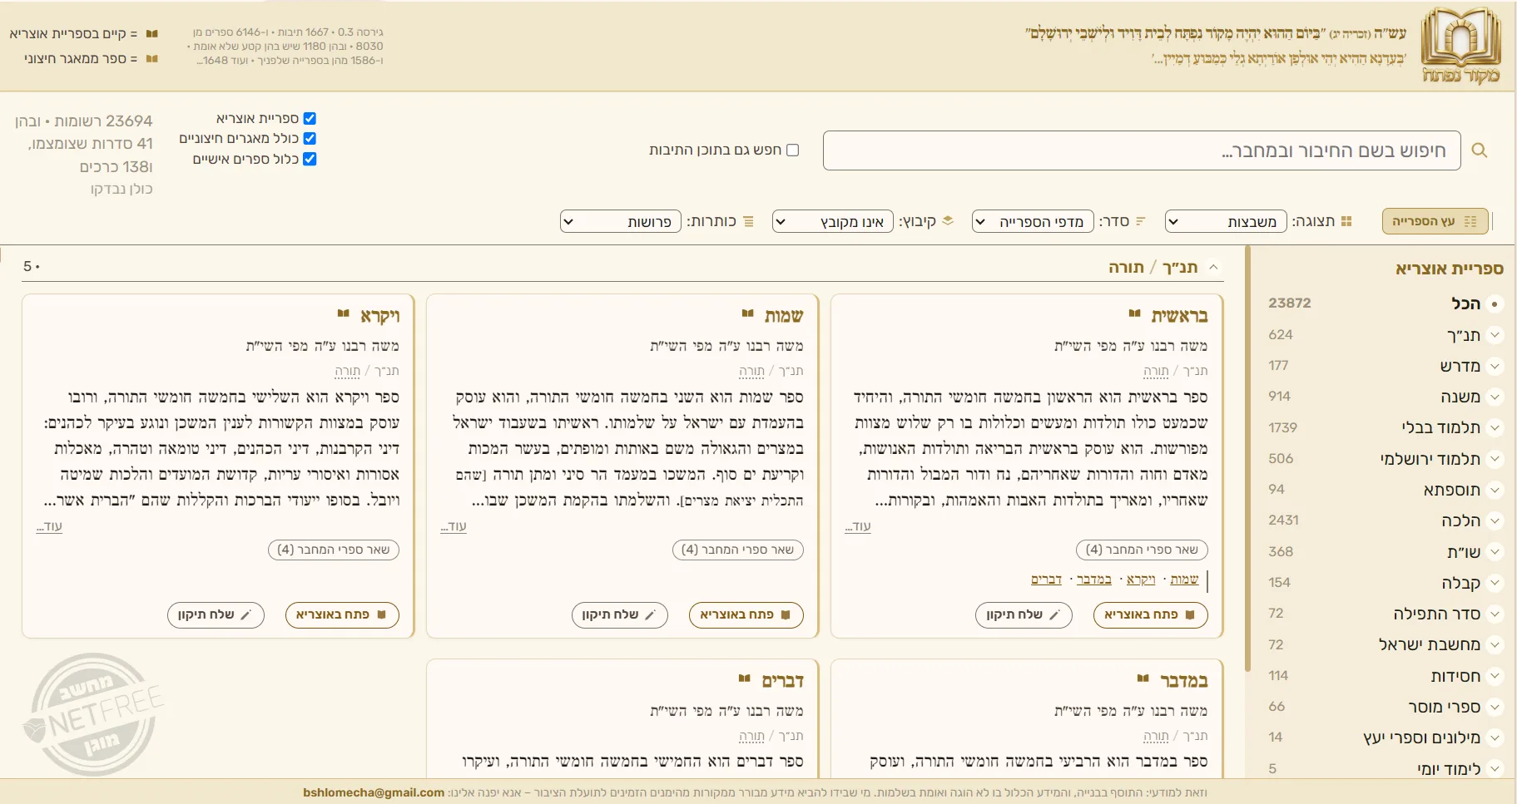Select חסידות category in the sidebar
Viewport: 1517px width, 804px height.
pyautogui.click(x=1455, y=676)
